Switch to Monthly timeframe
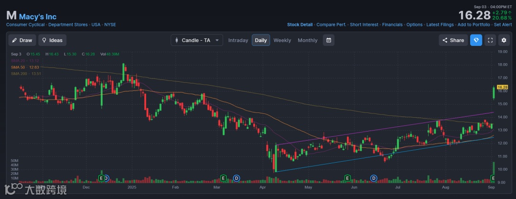 (x=308, y=40)
